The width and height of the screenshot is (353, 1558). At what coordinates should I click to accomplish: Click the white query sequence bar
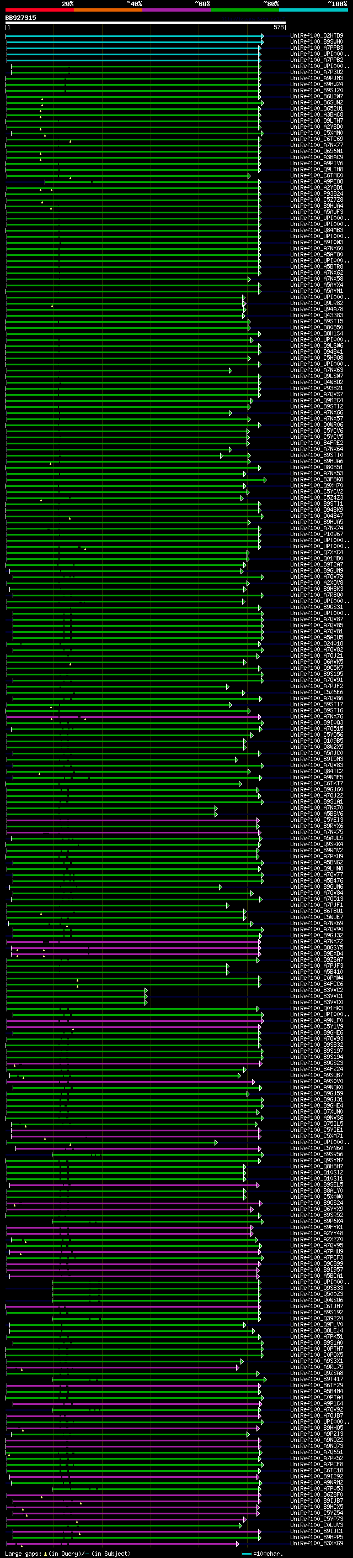point(146,23)
